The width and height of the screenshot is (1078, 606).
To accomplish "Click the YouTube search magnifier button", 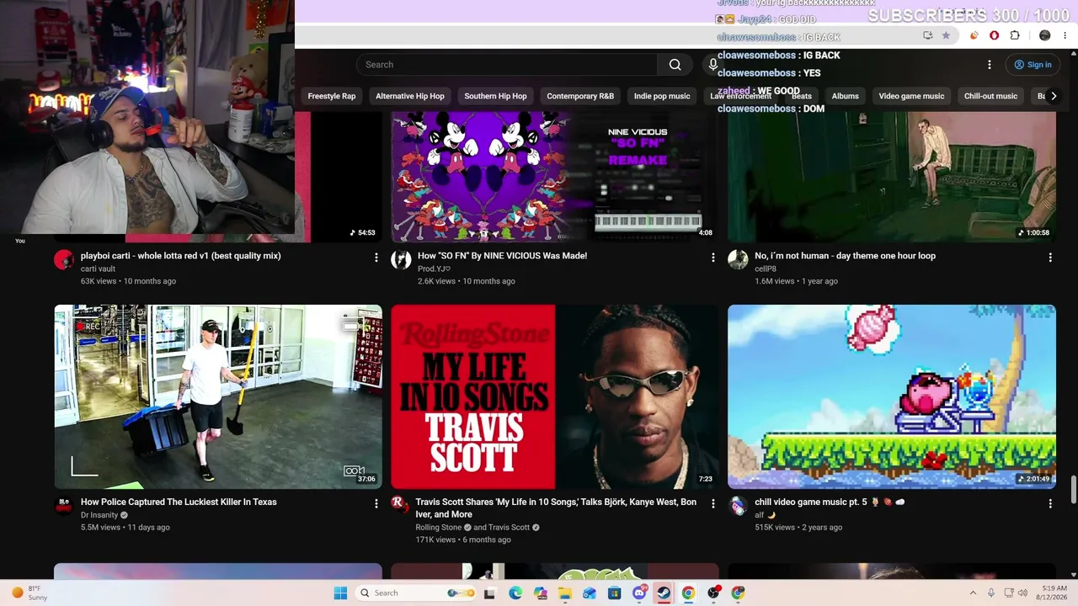I will pyautogui.click(x=675, y=65).
